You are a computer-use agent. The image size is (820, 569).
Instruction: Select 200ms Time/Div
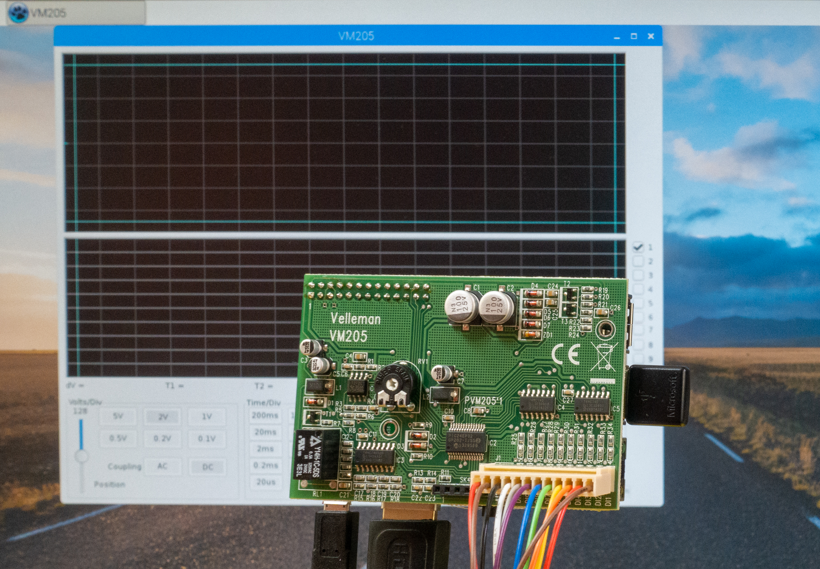coord(265,415)
